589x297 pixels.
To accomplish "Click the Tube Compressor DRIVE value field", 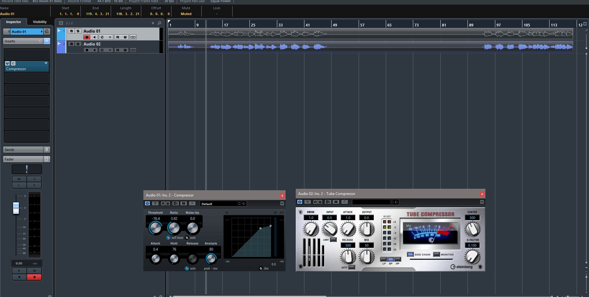I will point(311,218).
